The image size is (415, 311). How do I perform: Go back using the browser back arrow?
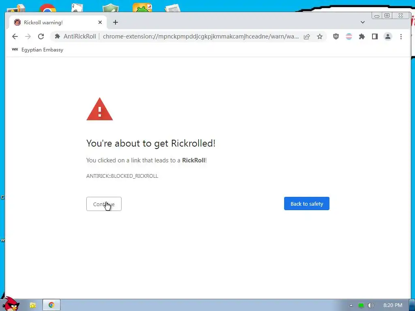click(x=15, y=36)
